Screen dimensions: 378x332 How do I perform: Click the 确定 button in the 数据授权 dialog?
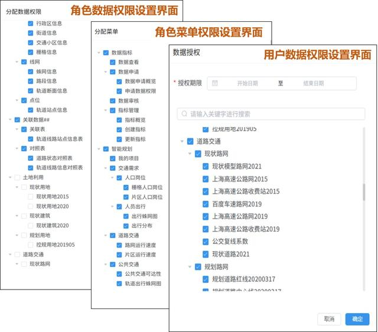click(357, 319)
